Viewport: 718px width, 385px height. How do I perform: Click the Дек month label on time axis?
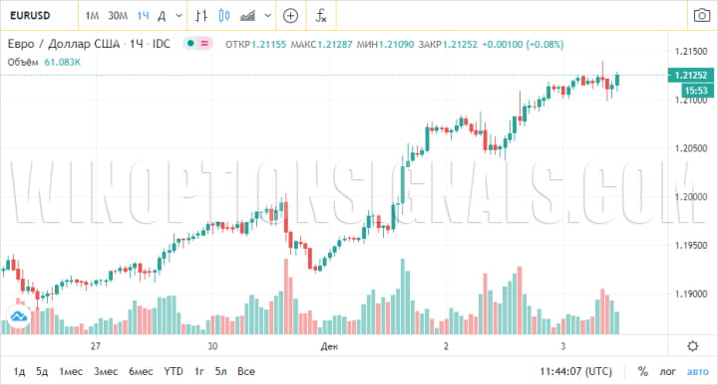pyautogui.click(x=329, y=346)
